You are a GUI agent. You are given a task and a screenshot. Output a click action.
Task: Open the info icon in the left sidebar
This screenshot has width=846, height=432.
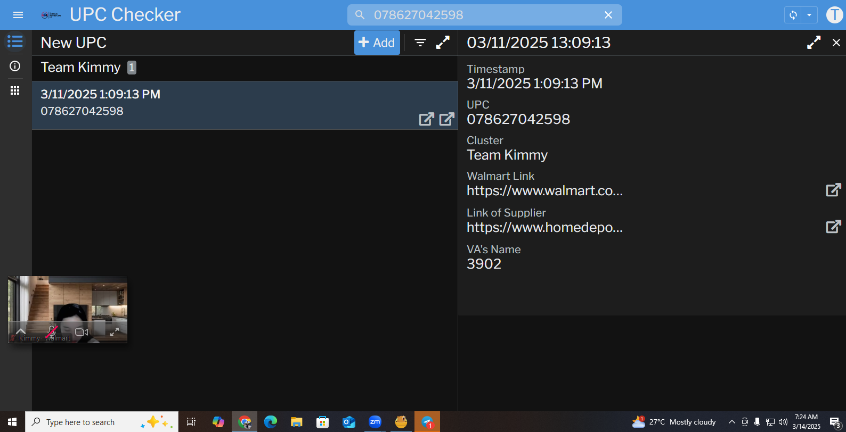pyautogui.click(x=15, y=66)
